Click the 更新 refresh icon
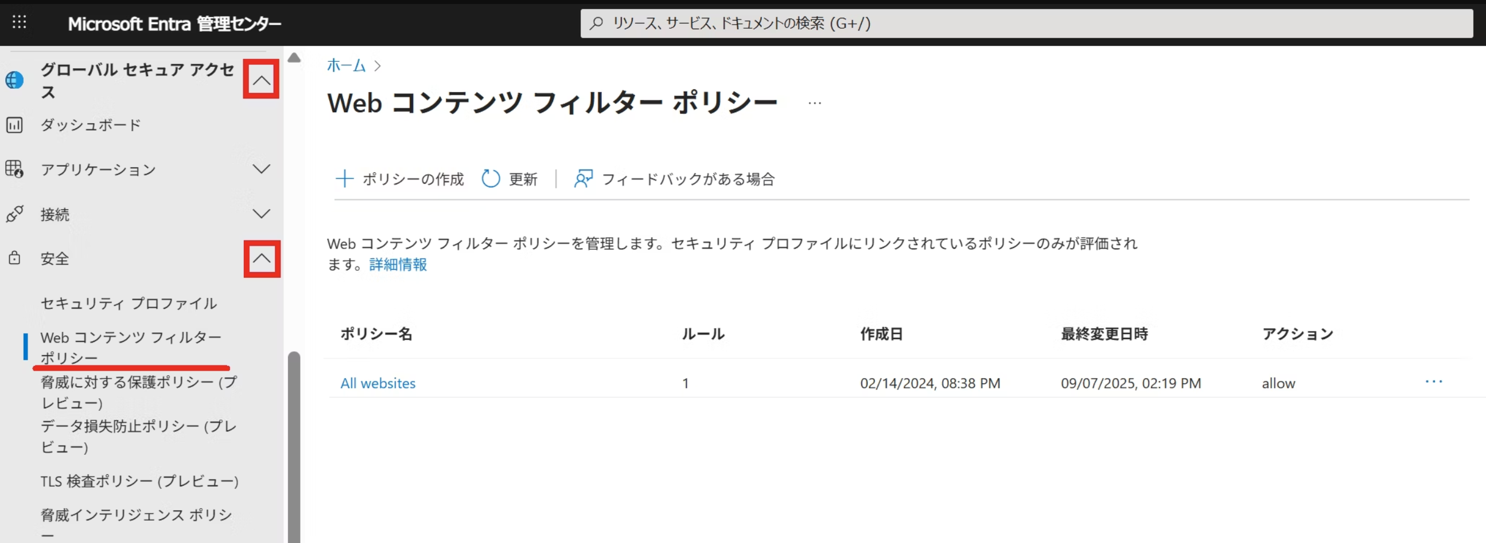The width and height of the screenshot is (1486, 543). [491, 179]
